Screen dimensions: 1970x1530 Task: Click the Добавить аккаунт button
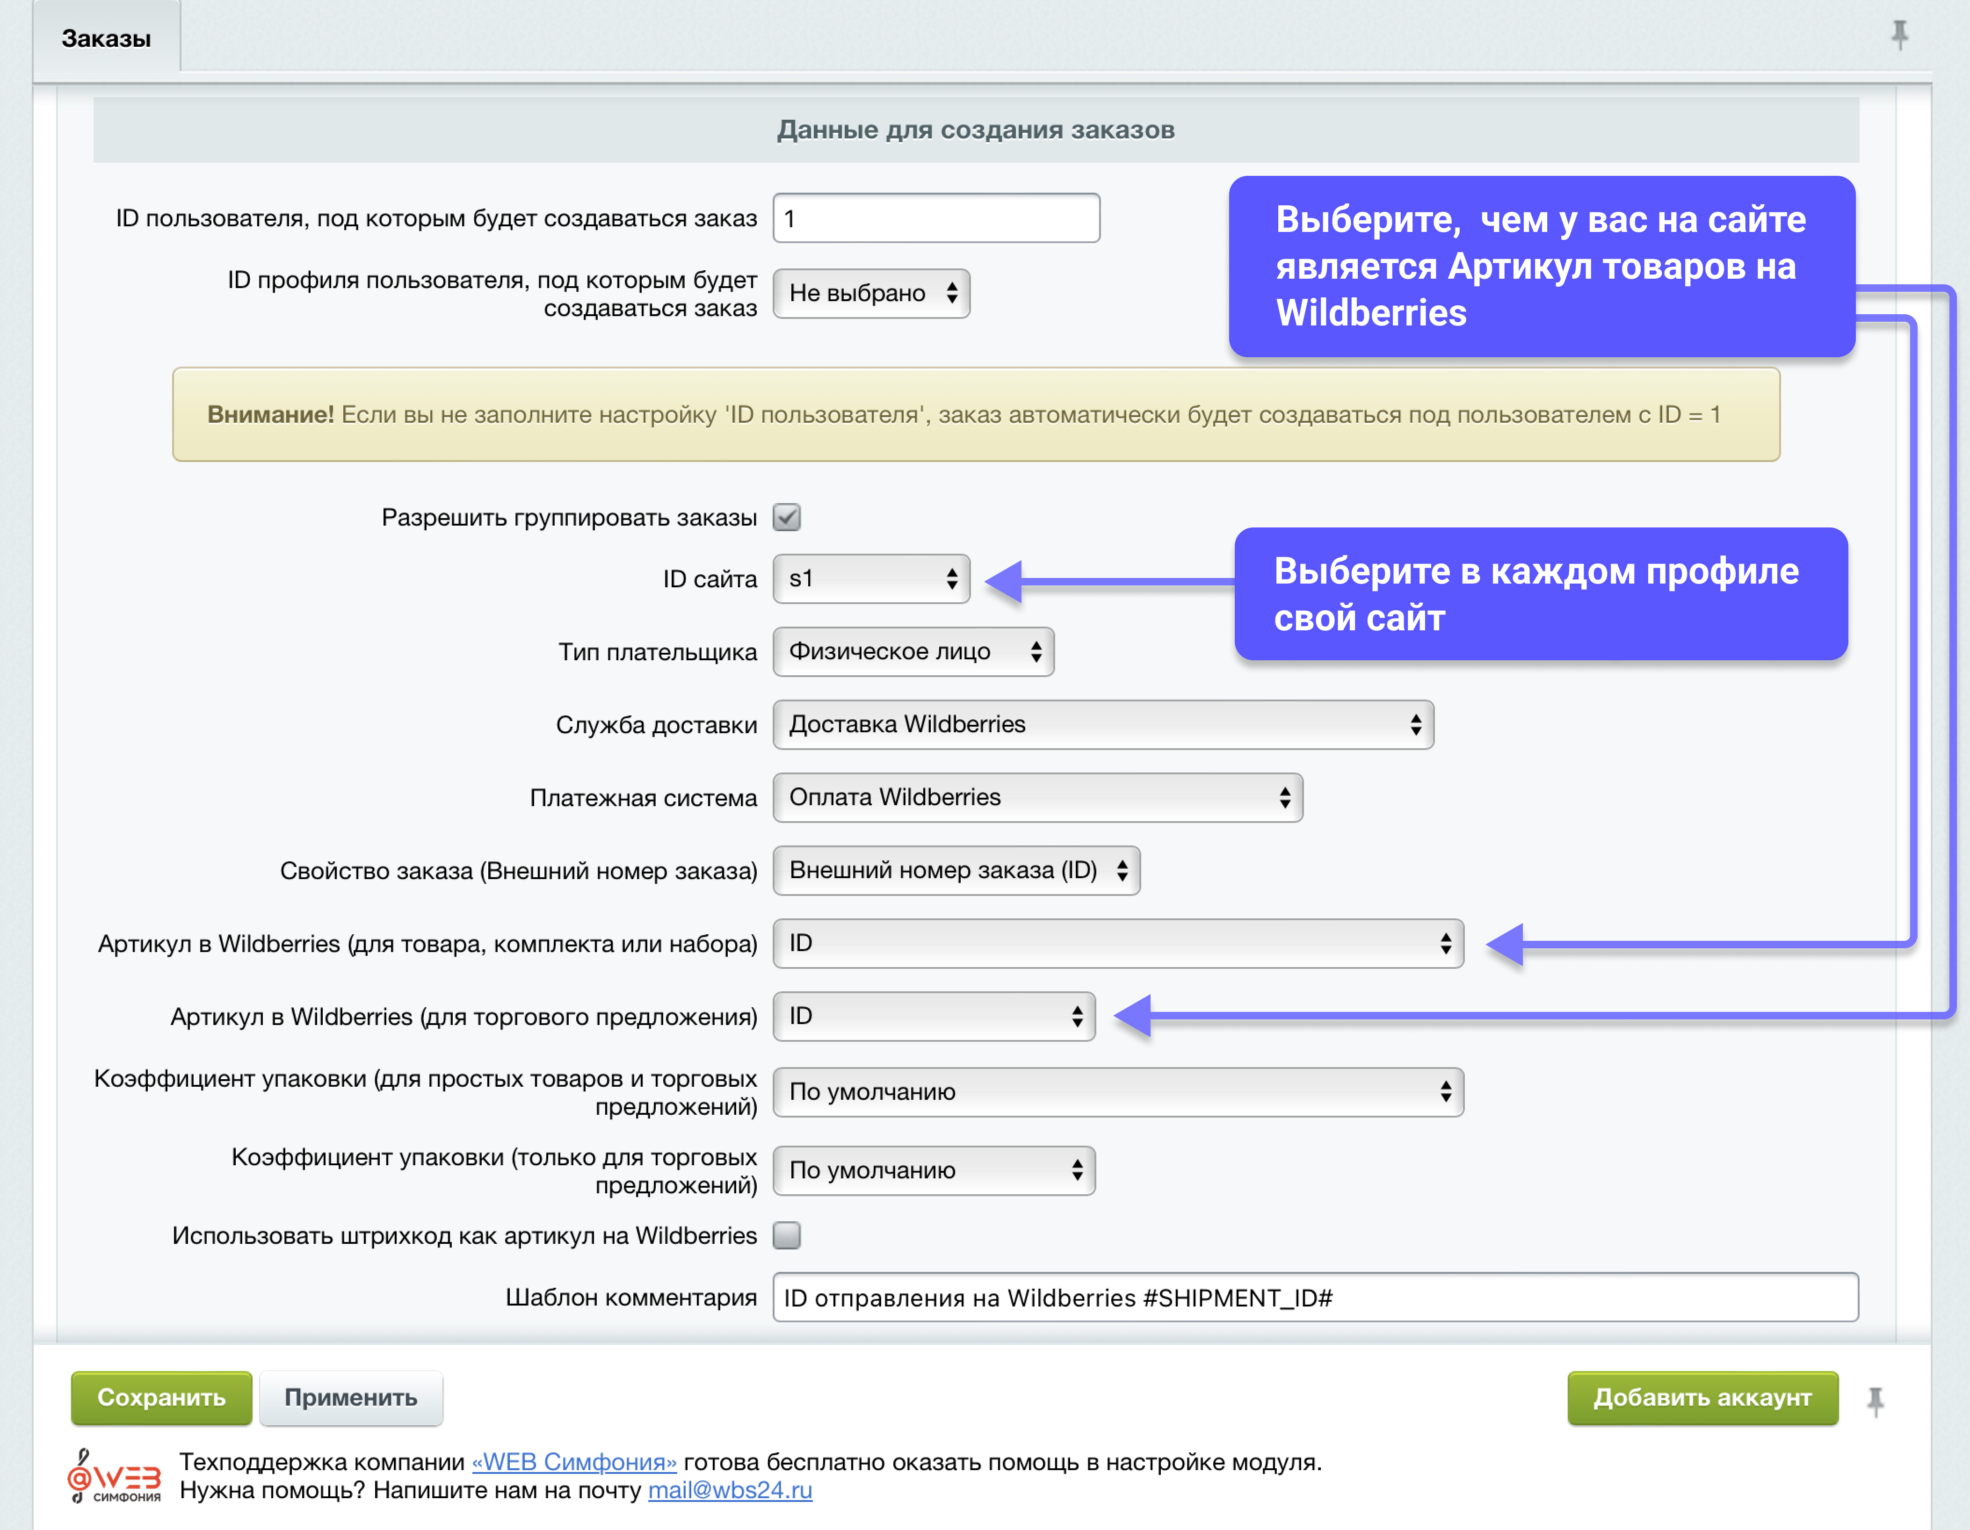click(1702, 1398)
